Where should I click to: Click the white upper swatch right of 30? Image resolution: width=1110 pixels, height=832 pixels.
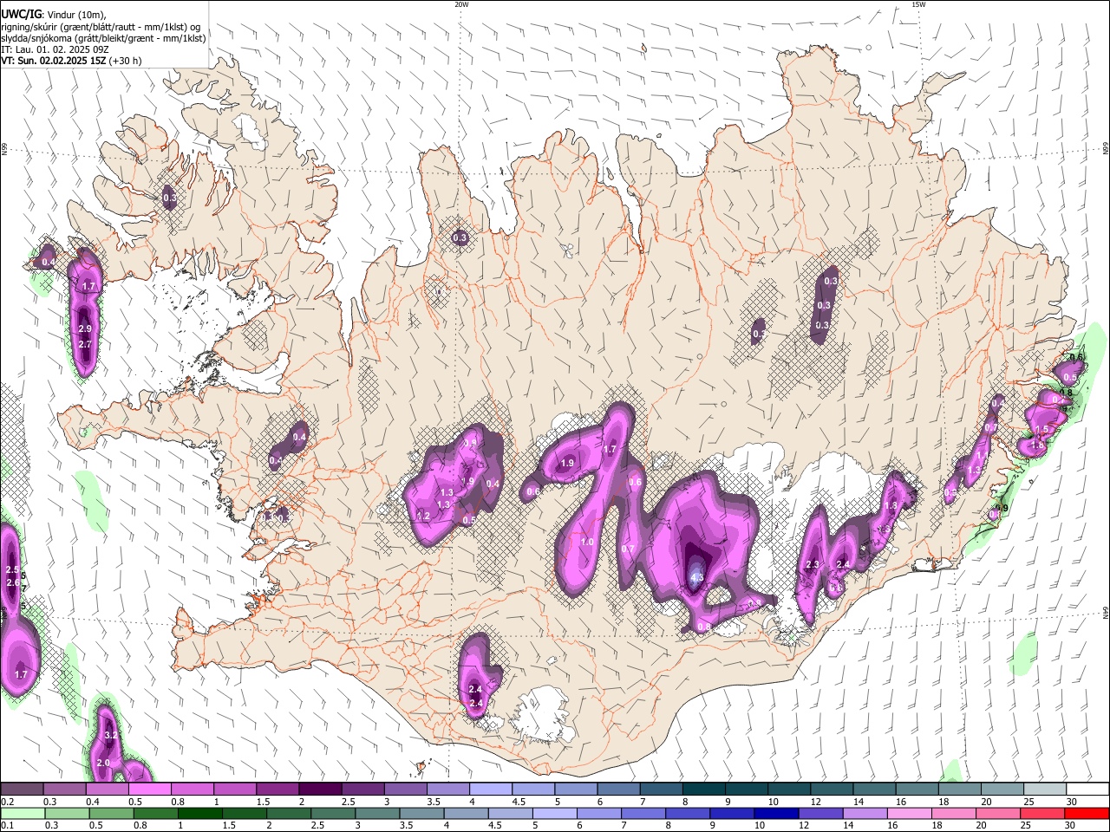pos(1087,790)
